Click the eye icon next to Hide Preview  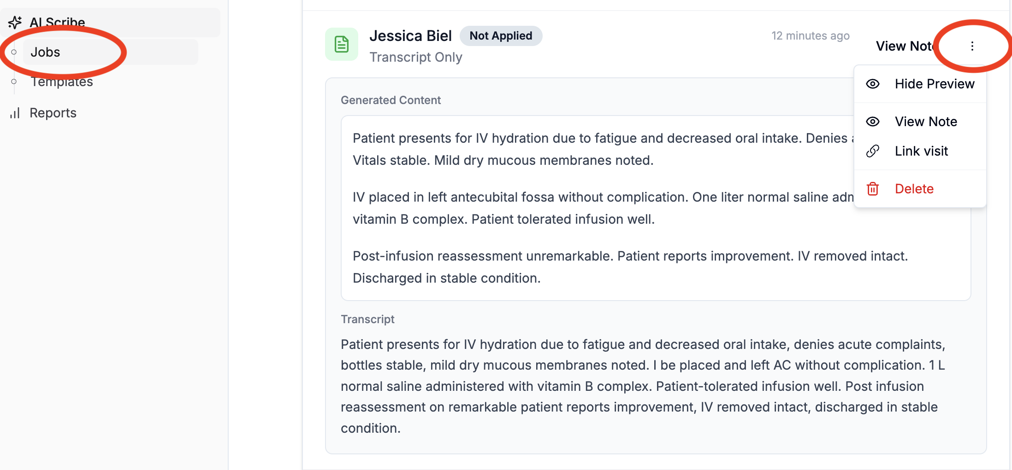pyautogui.click(x=872, y=84)
